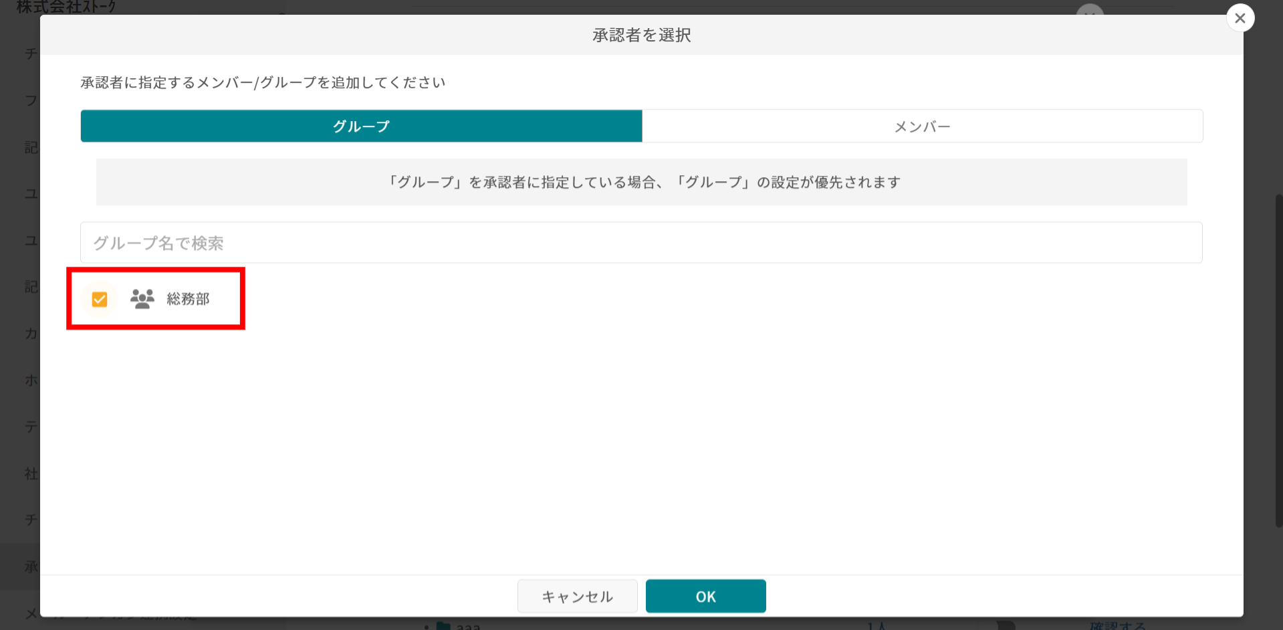Click the instruction text about adding members/groups
This screenshot has width=1283, height=630.
coord(263,82)
